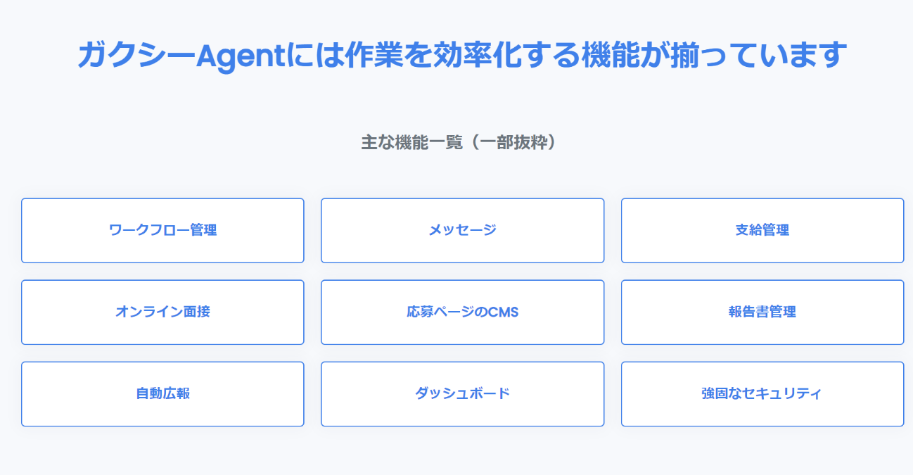Image resolution: width=913 pixels, height=475 pixels.
Task: Open the メッセージ feature box
Action: [x=462, y=230]
